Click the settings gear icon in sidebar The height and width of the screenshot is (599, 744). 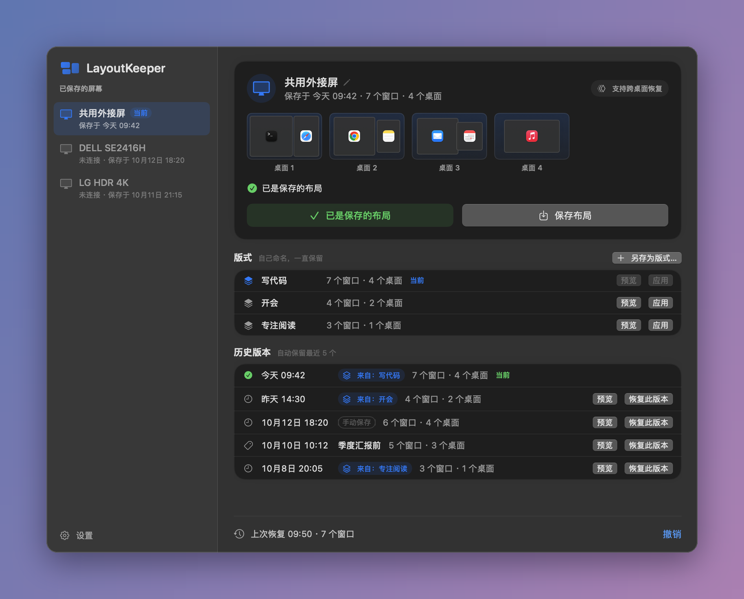[x=65, y=535]
